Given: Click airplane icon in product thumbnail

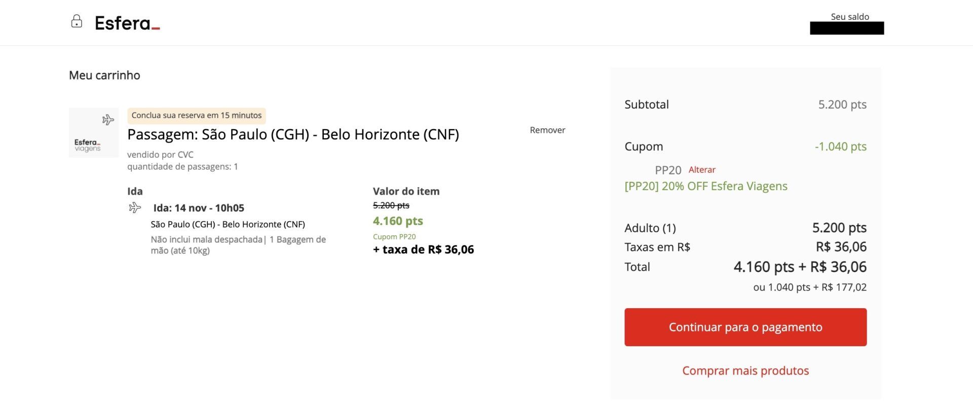Looking at the screenshot, I should [x=108, y=120].
